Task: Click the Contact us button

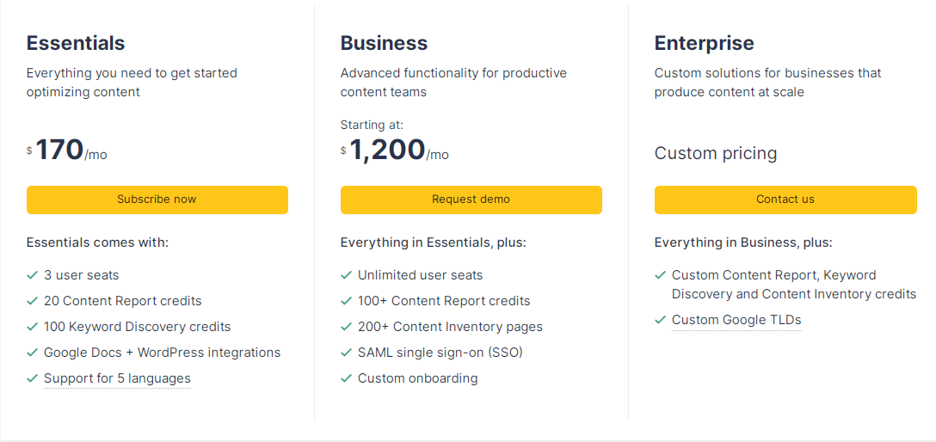Action: click(x=785, y=200)
